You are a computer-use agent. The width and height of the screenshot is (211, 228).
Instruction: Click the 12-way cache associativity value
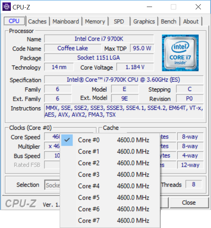pos(190,165)
